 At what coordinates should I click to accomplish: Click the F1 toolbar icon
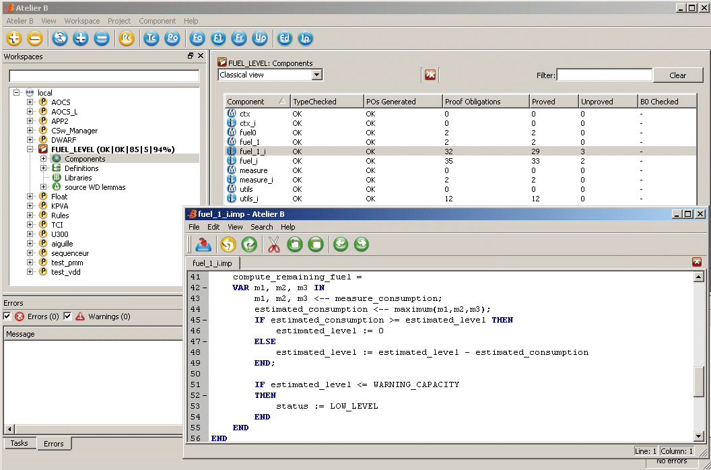tap(218, 38)
